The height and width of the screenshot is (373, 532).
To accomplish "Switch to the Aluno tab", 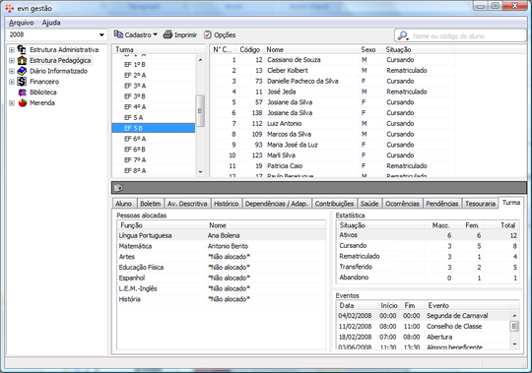I will click(x=124, y=204).
